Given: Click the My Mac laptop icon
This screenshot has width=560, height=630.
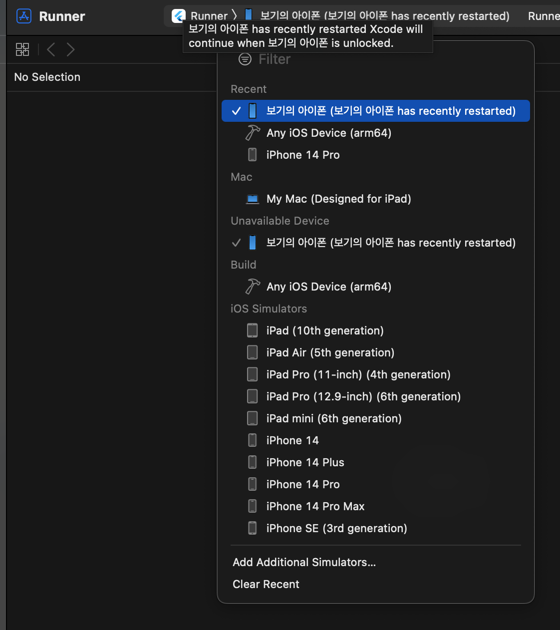Looking at the screenshot, I should tap(253, 199).
